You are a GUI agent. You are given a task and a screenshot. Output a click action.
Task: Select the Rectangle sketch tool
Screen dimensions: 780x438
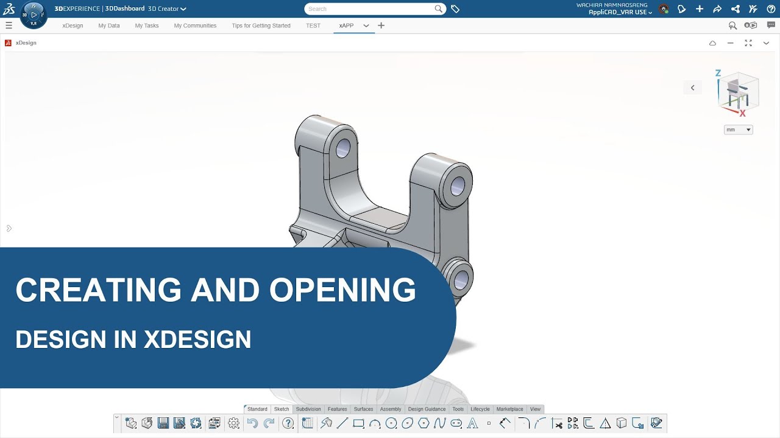[359, 423]
